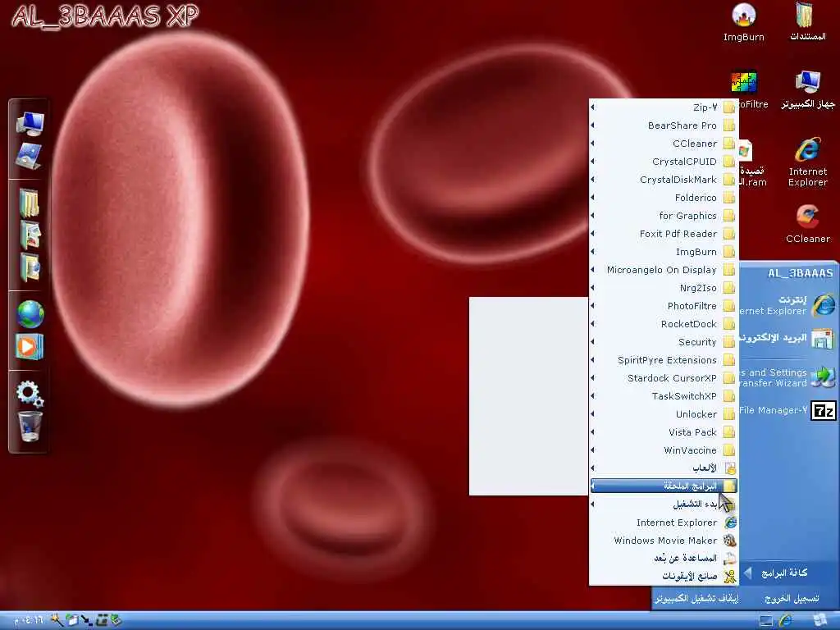
Task: Open the Security submenu
Action: 664,342
